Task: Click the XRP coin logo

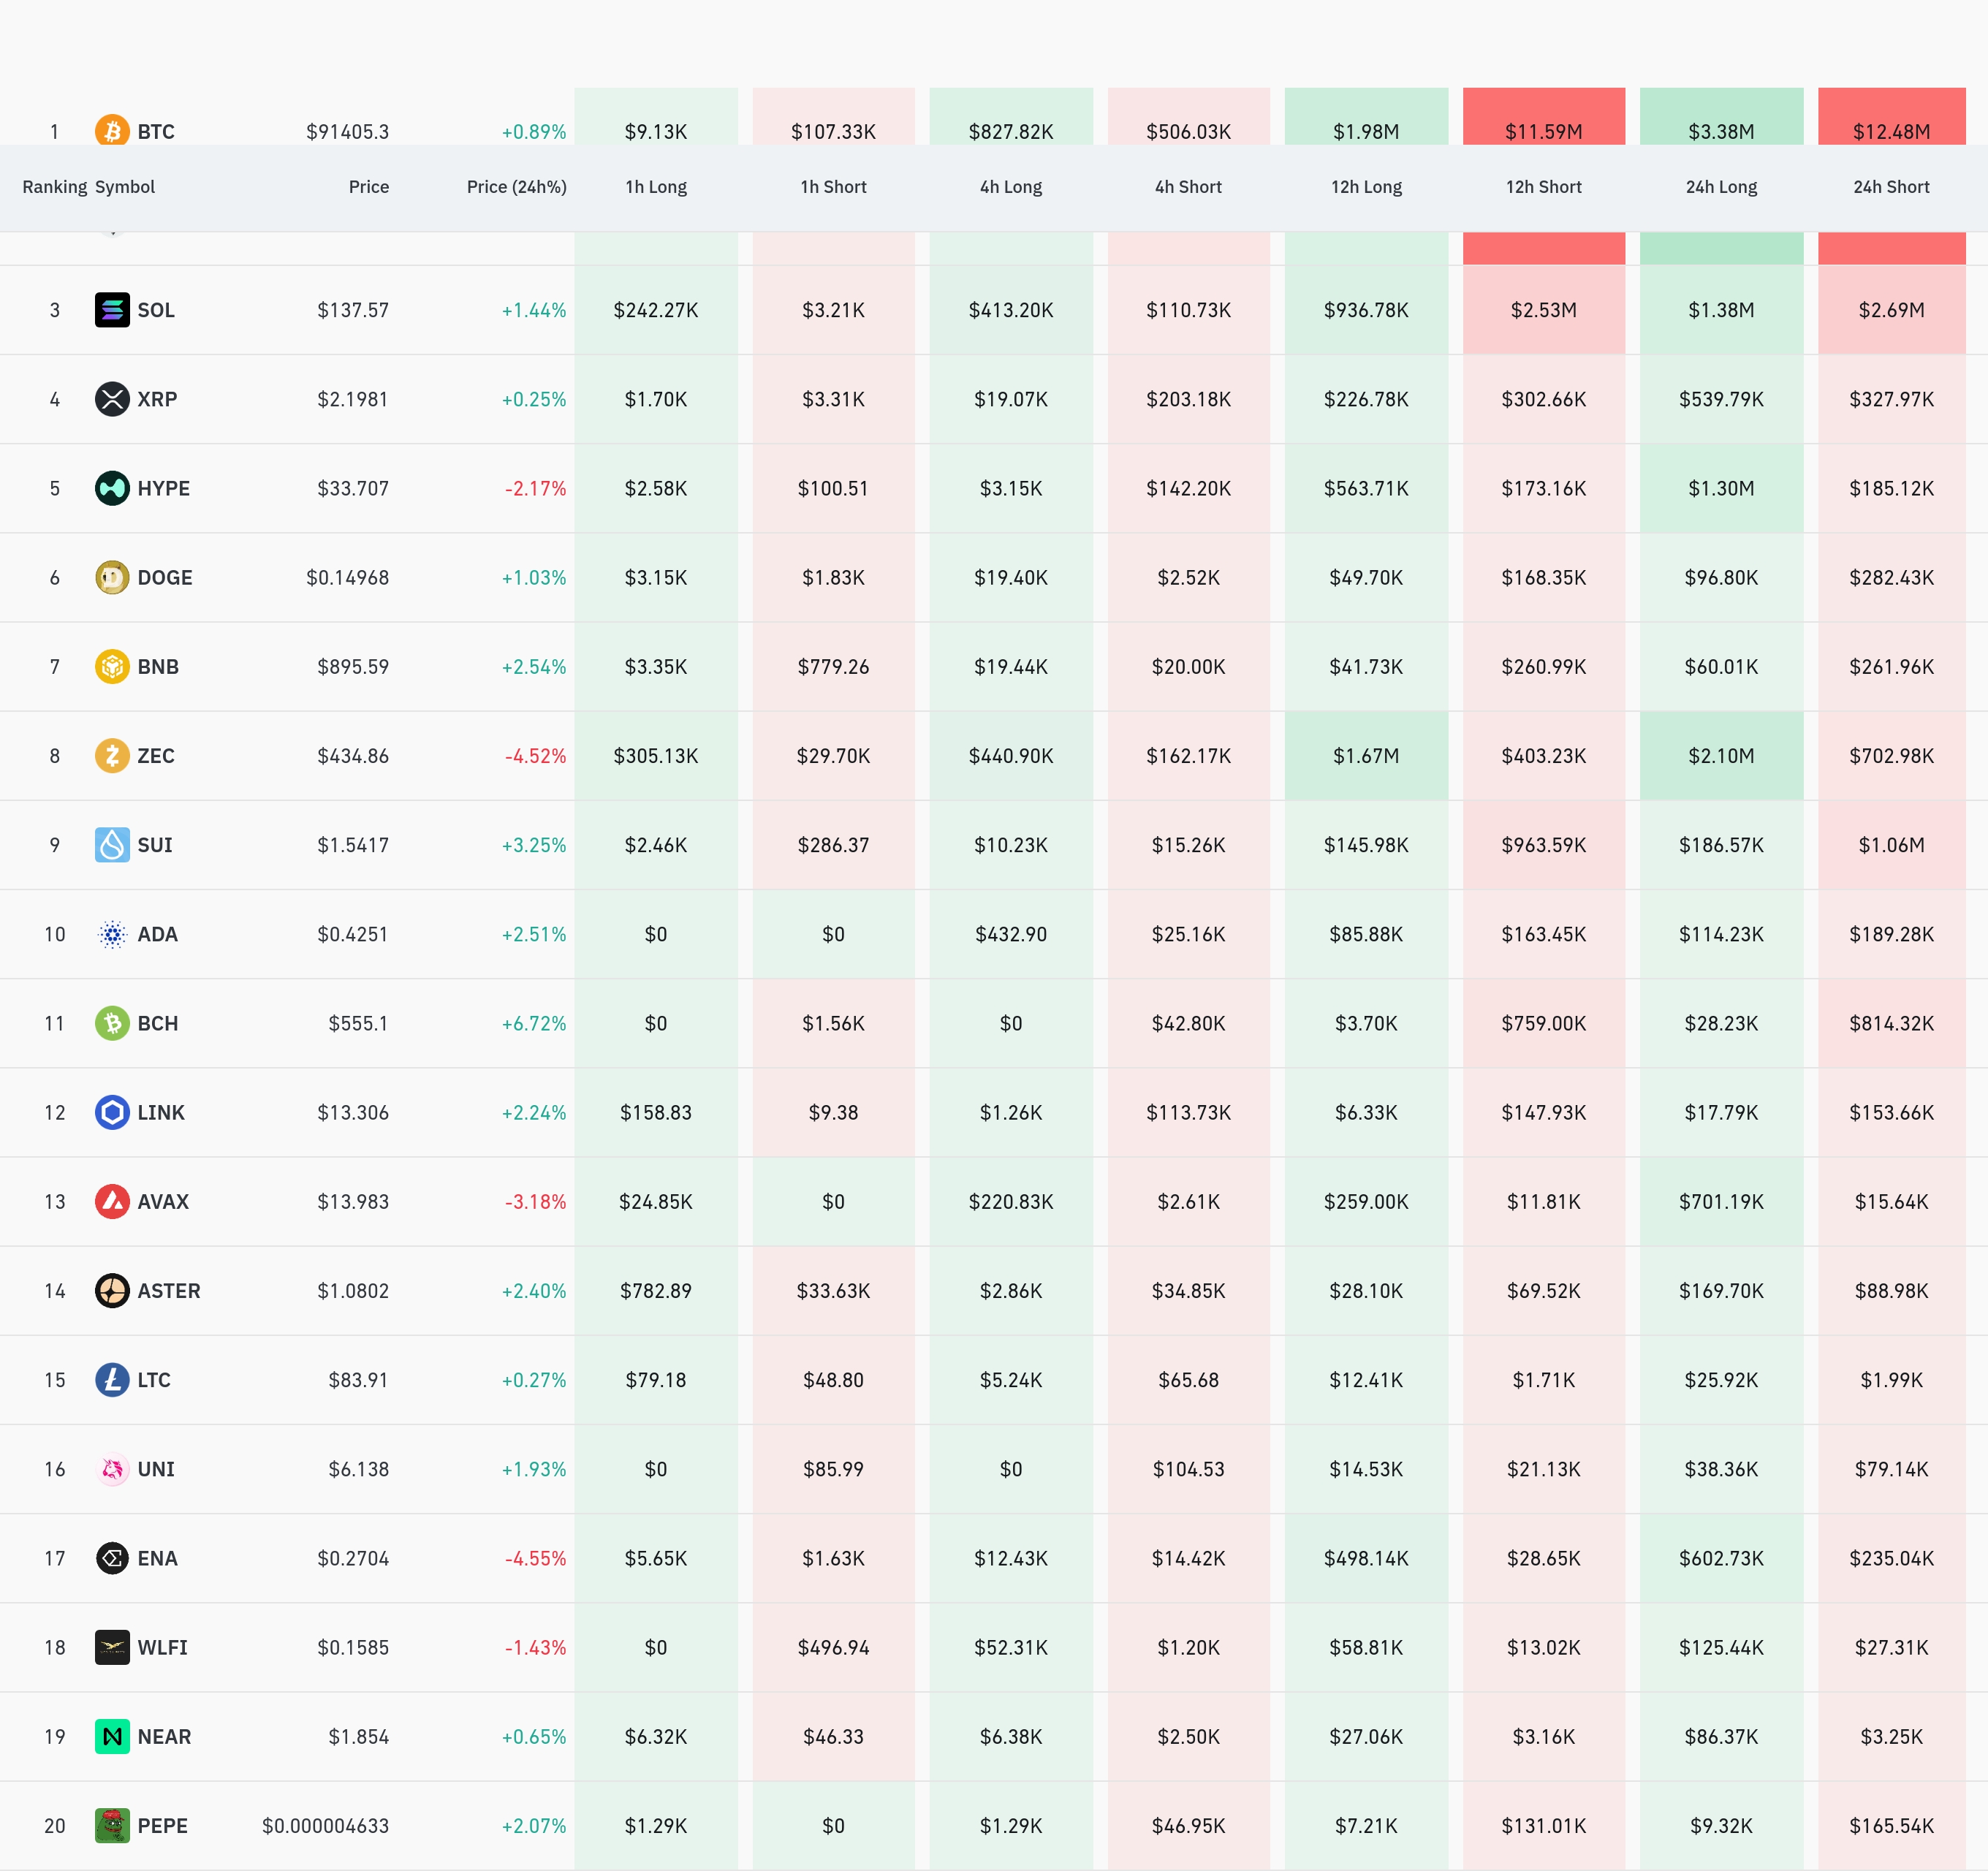Action: [112, 399]
